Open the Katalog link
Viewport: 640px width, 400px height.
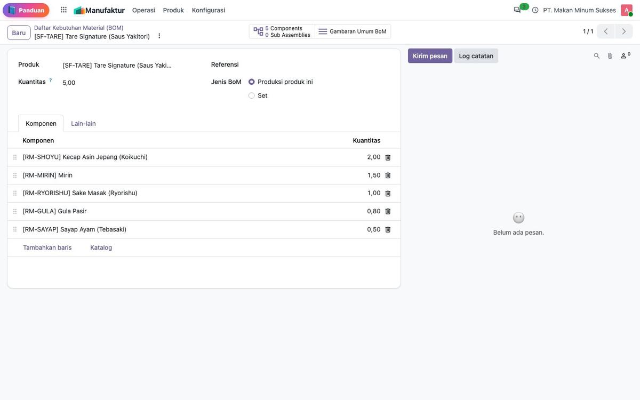(x=101, y=247)
